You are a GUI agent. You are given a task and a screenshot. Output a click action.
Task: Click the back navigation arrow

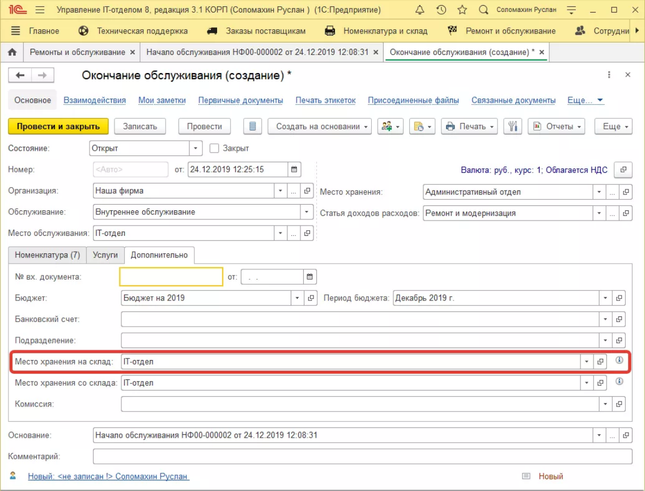pyautogui.click(x=20, y=75)
